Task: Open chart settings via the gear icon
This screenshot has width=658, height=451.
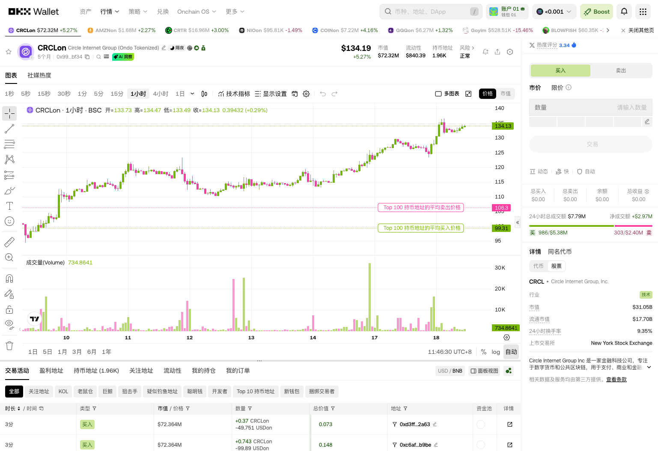Action: pyautogui.click(x=306, y=94)
